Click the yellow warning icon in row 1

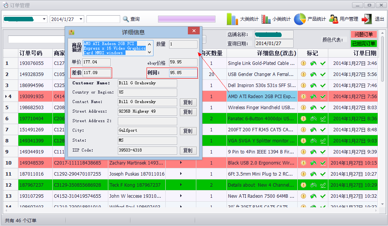[x=303, y=63]
